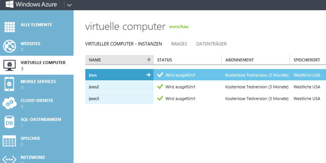Switch to Virtueller Computer - Instanzen tab

click(x=124, y=44)
